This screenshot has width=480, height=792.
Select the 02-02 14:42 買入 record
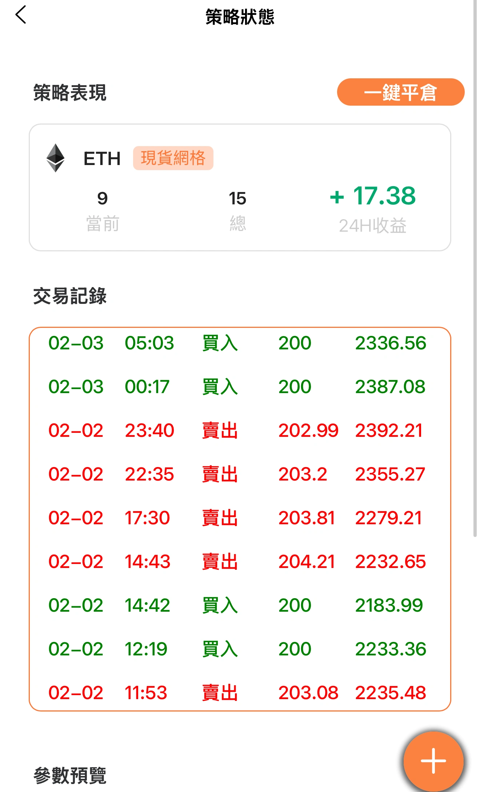click(237, 605)
